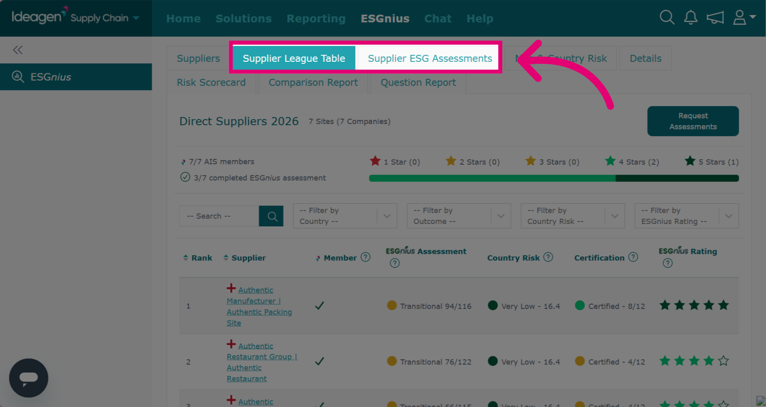Click five-star rating of rank 1 row
Screen dimensions: 766x407
coord(694,305)
